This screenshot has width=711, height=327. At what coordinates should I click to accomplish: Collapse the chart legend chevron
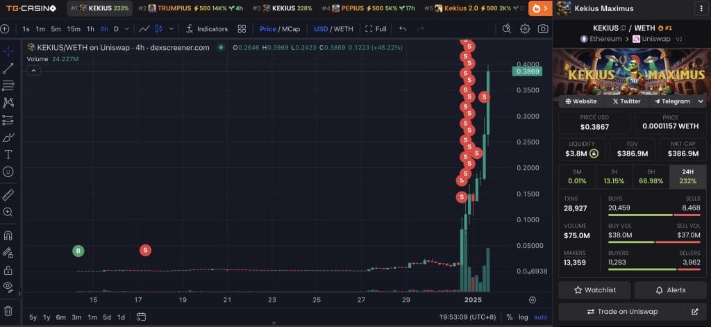pos(33,70)
